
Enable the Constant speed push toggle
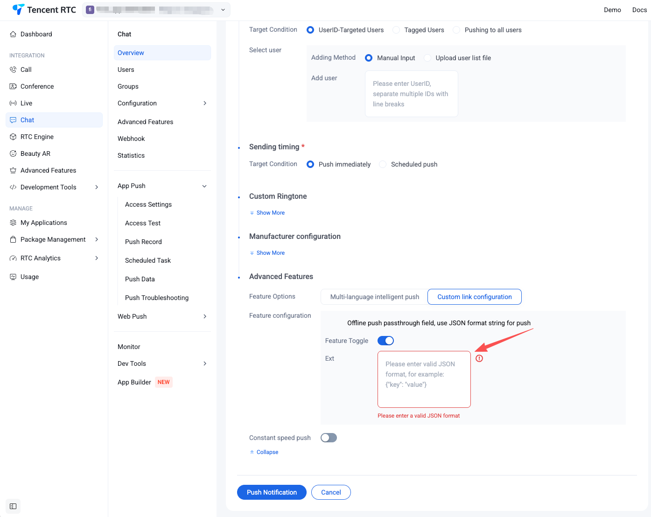329,438
